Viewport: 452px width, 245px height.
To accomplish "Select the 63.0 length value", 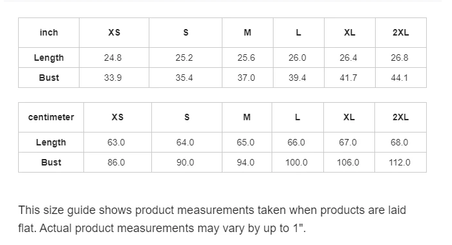I will (116, 142).
